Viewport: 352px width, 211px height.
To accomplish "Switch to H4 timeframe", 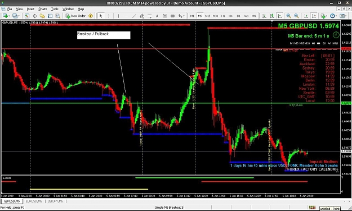I will pos(230,16).
